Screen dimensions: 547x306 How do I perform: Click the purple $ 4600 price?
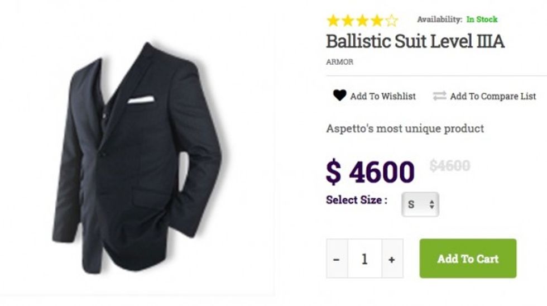pos(370,171)
